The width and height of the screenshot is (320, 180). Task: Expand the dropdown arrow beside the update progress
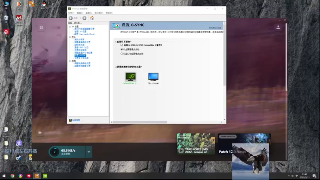click(89, 152)
